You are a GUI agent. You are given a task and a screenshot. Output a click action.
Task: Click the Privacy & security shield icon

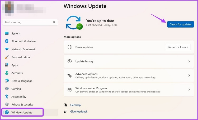click(7, 104)
